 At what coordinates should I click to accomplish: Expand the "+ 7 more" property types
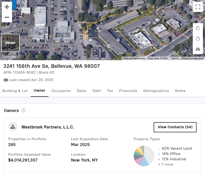pos(165,165)
